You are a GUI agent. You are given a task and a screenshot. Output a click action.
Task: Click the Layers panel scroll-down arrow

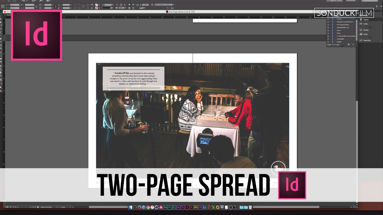(x=357, y=42)
